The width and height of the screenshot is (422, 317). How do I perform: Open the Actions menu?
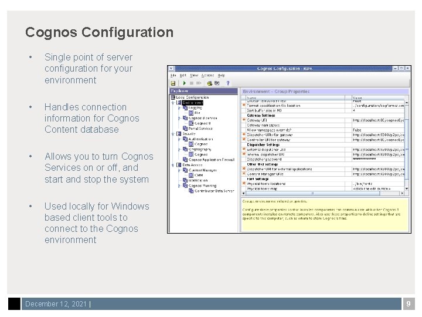[x=207, y=76]
